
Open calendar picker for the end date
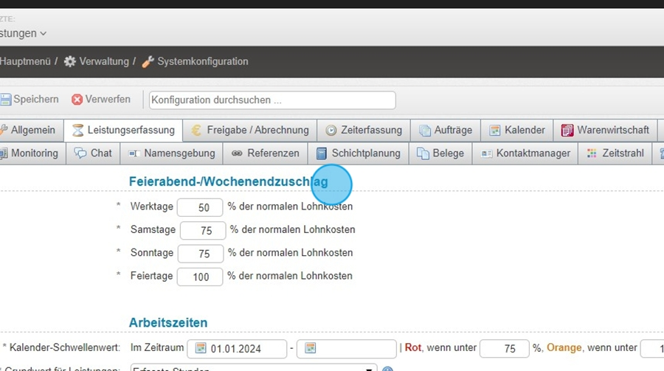(310, 349)
